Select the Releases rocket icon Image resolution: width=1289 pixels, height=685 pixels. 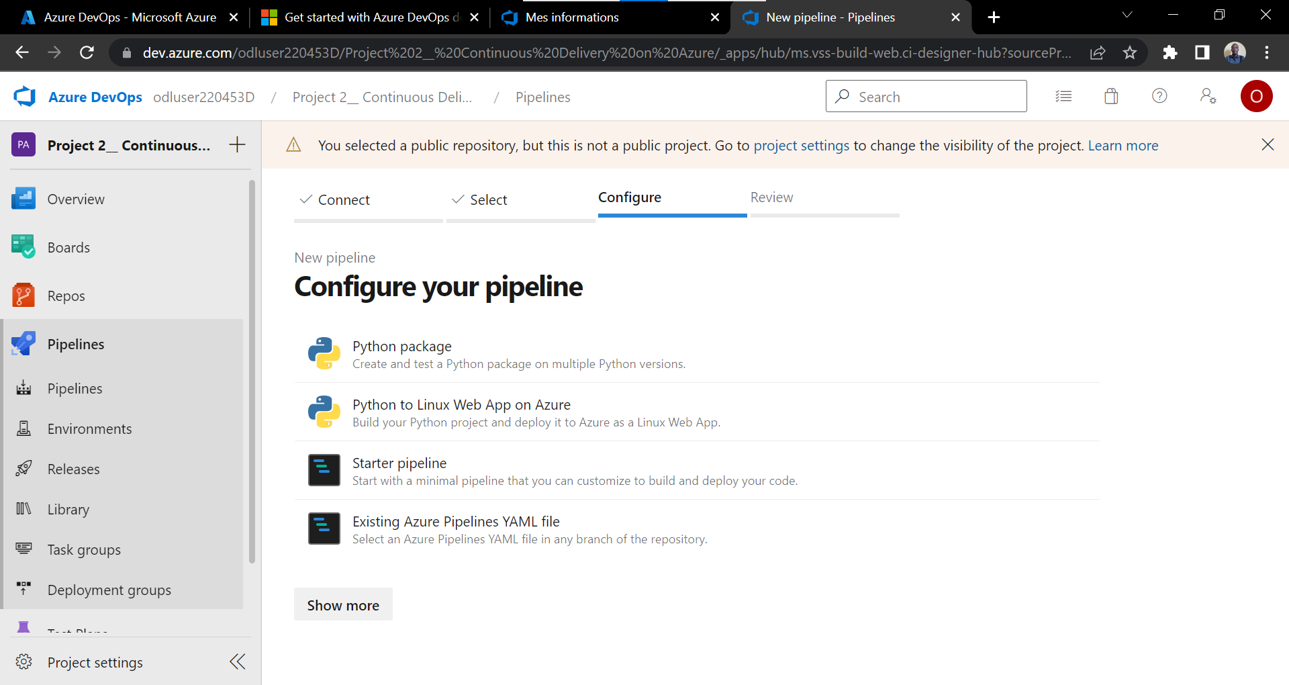[23, 468]
